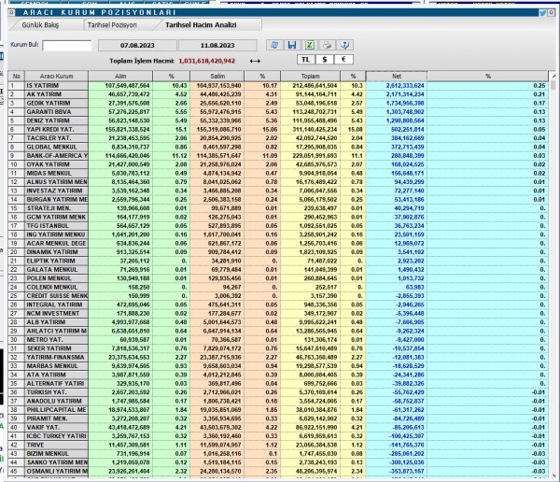Viewport: 560px width, 482px height.
Task: Select the ELIPTIK YATIRIM row
Action: point(278,261)
